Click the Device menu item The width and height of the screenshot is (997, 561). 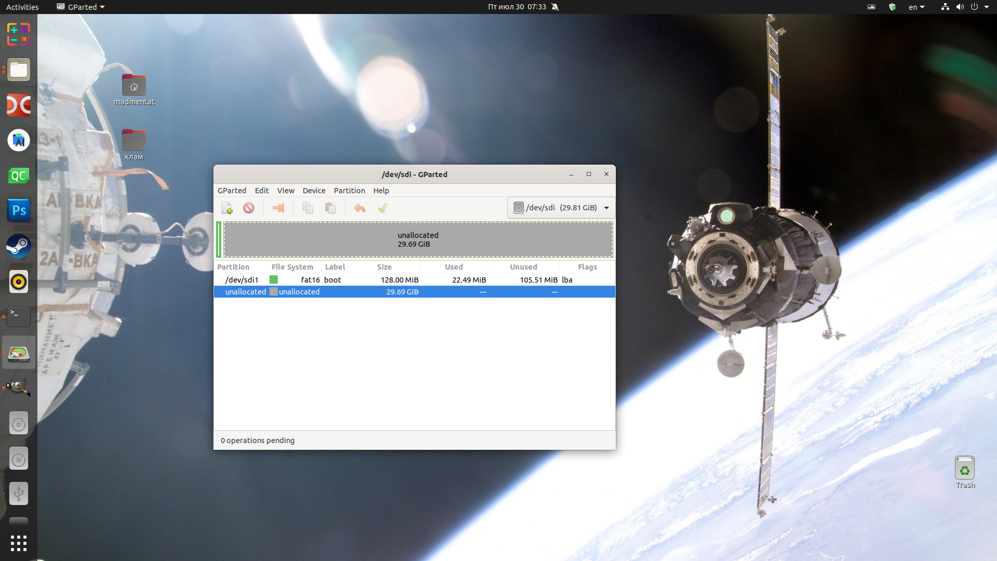tap(313, 190)
